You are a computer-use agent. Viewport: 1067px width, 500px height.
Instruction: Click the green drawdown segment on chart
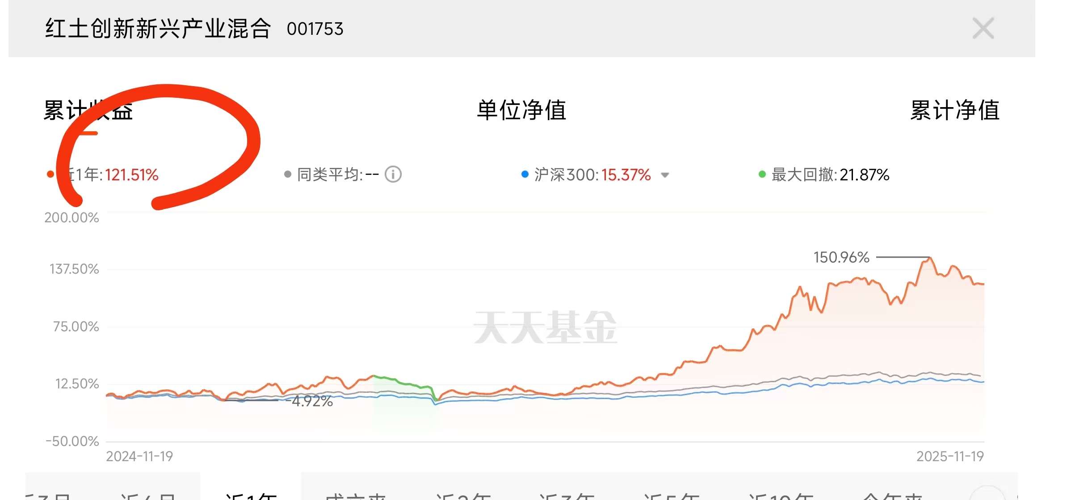[x=404, y=383]
